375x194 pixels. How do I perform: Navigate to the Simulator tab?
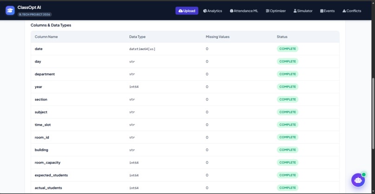point(303,11)
